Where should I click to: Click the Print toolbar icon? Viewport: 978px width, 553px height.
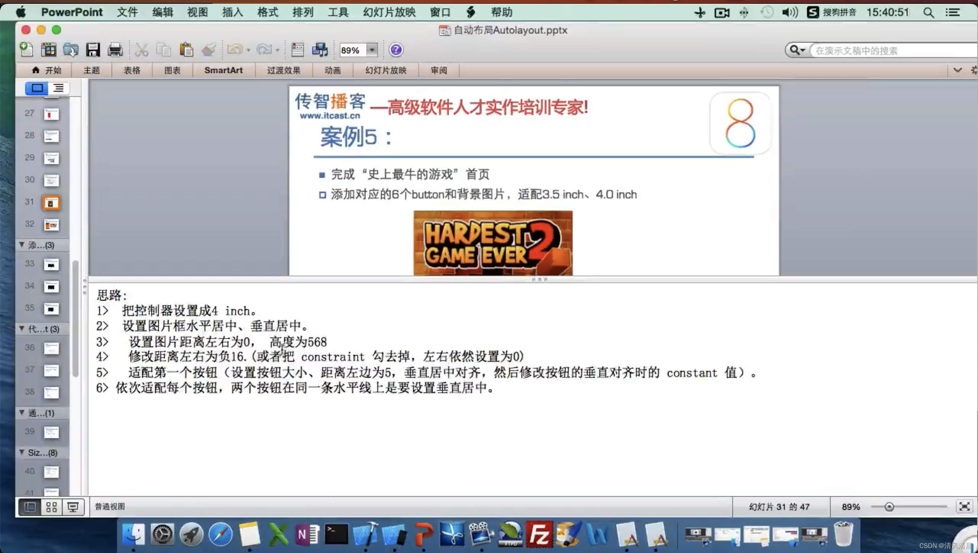(115, 50)
